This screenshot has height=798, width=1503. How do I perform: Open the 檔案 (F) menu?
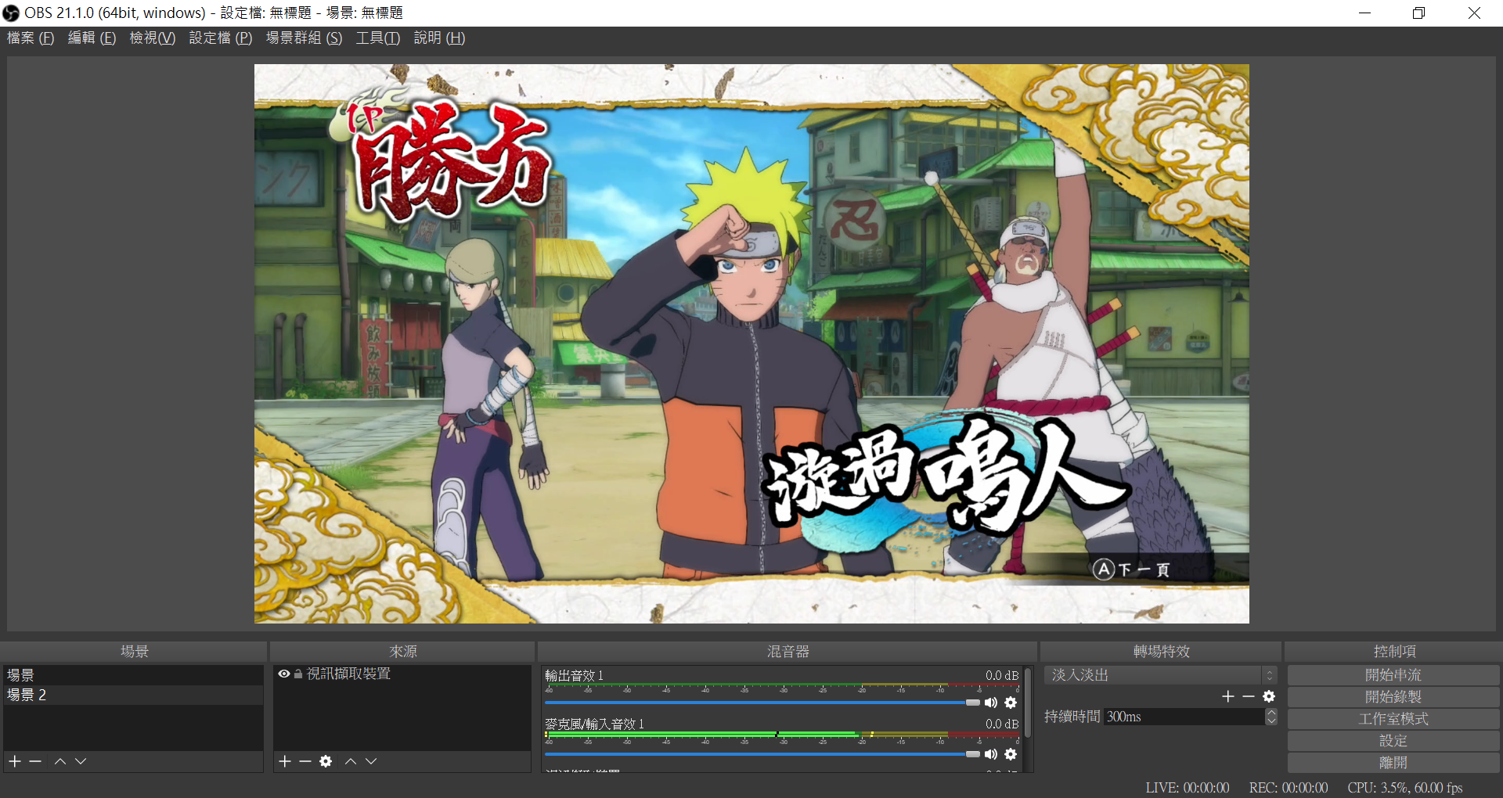point(31,38)
